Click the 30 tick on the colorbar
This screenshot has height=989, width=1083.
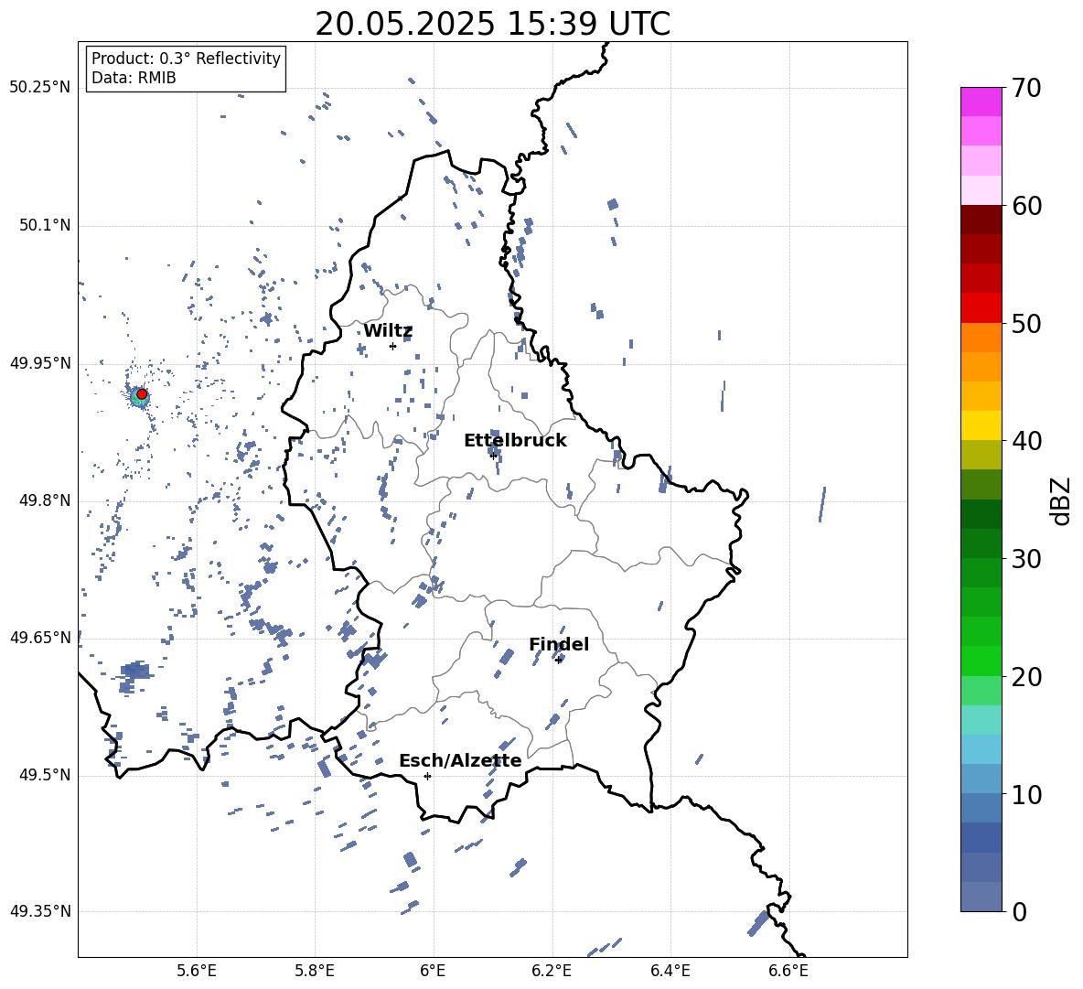tap(1025, 559)
